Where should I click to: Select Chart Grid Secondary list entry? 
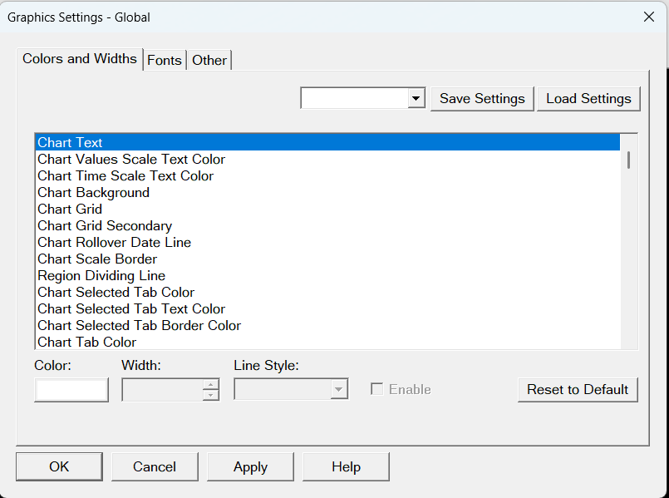tap(105, 225)
